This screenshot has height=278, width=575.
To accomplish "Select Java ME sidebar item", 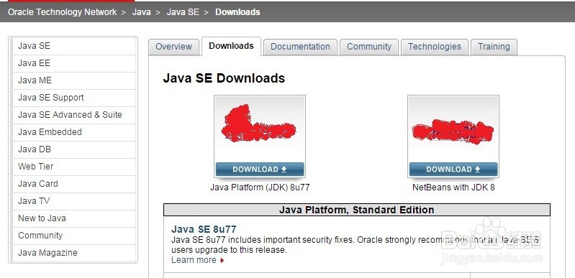I will pos(74,80).
